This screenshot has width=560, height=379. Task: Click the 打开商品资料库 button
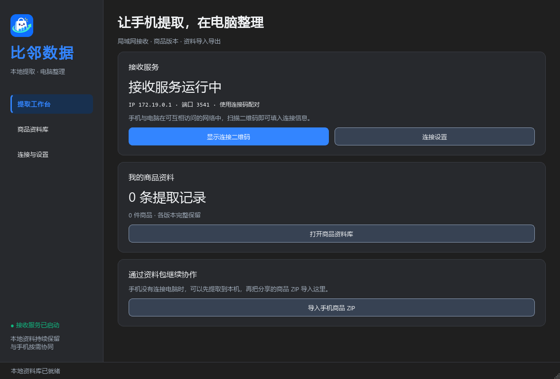331,234
